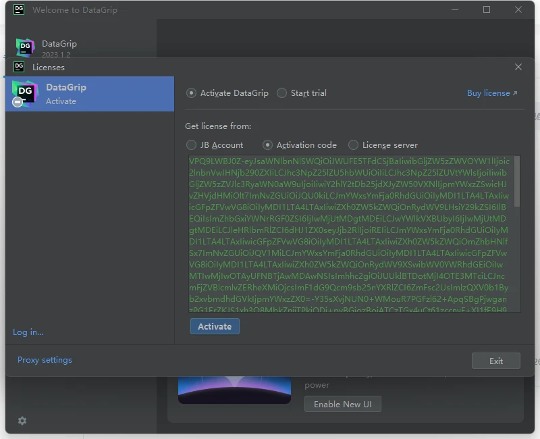Click the activation code area scrollbar
Screen dimensions: 540x439
pyautogui.click(x=516, y=182)
